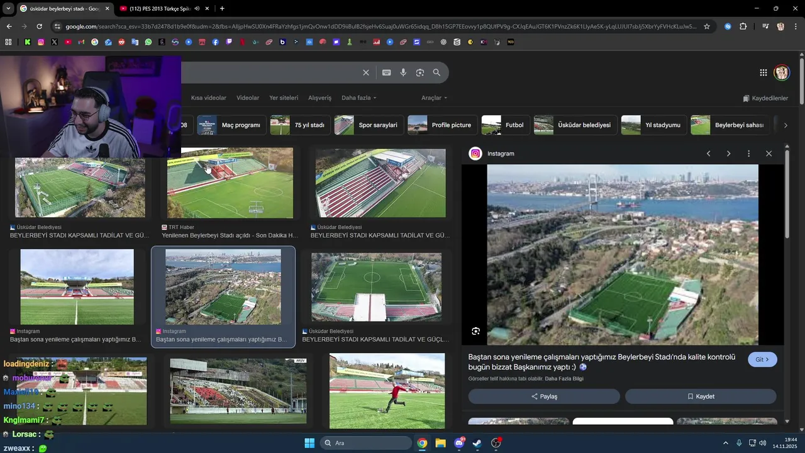
Task: Bookmark this page with the star icon
Action: [x=707, y=26]
